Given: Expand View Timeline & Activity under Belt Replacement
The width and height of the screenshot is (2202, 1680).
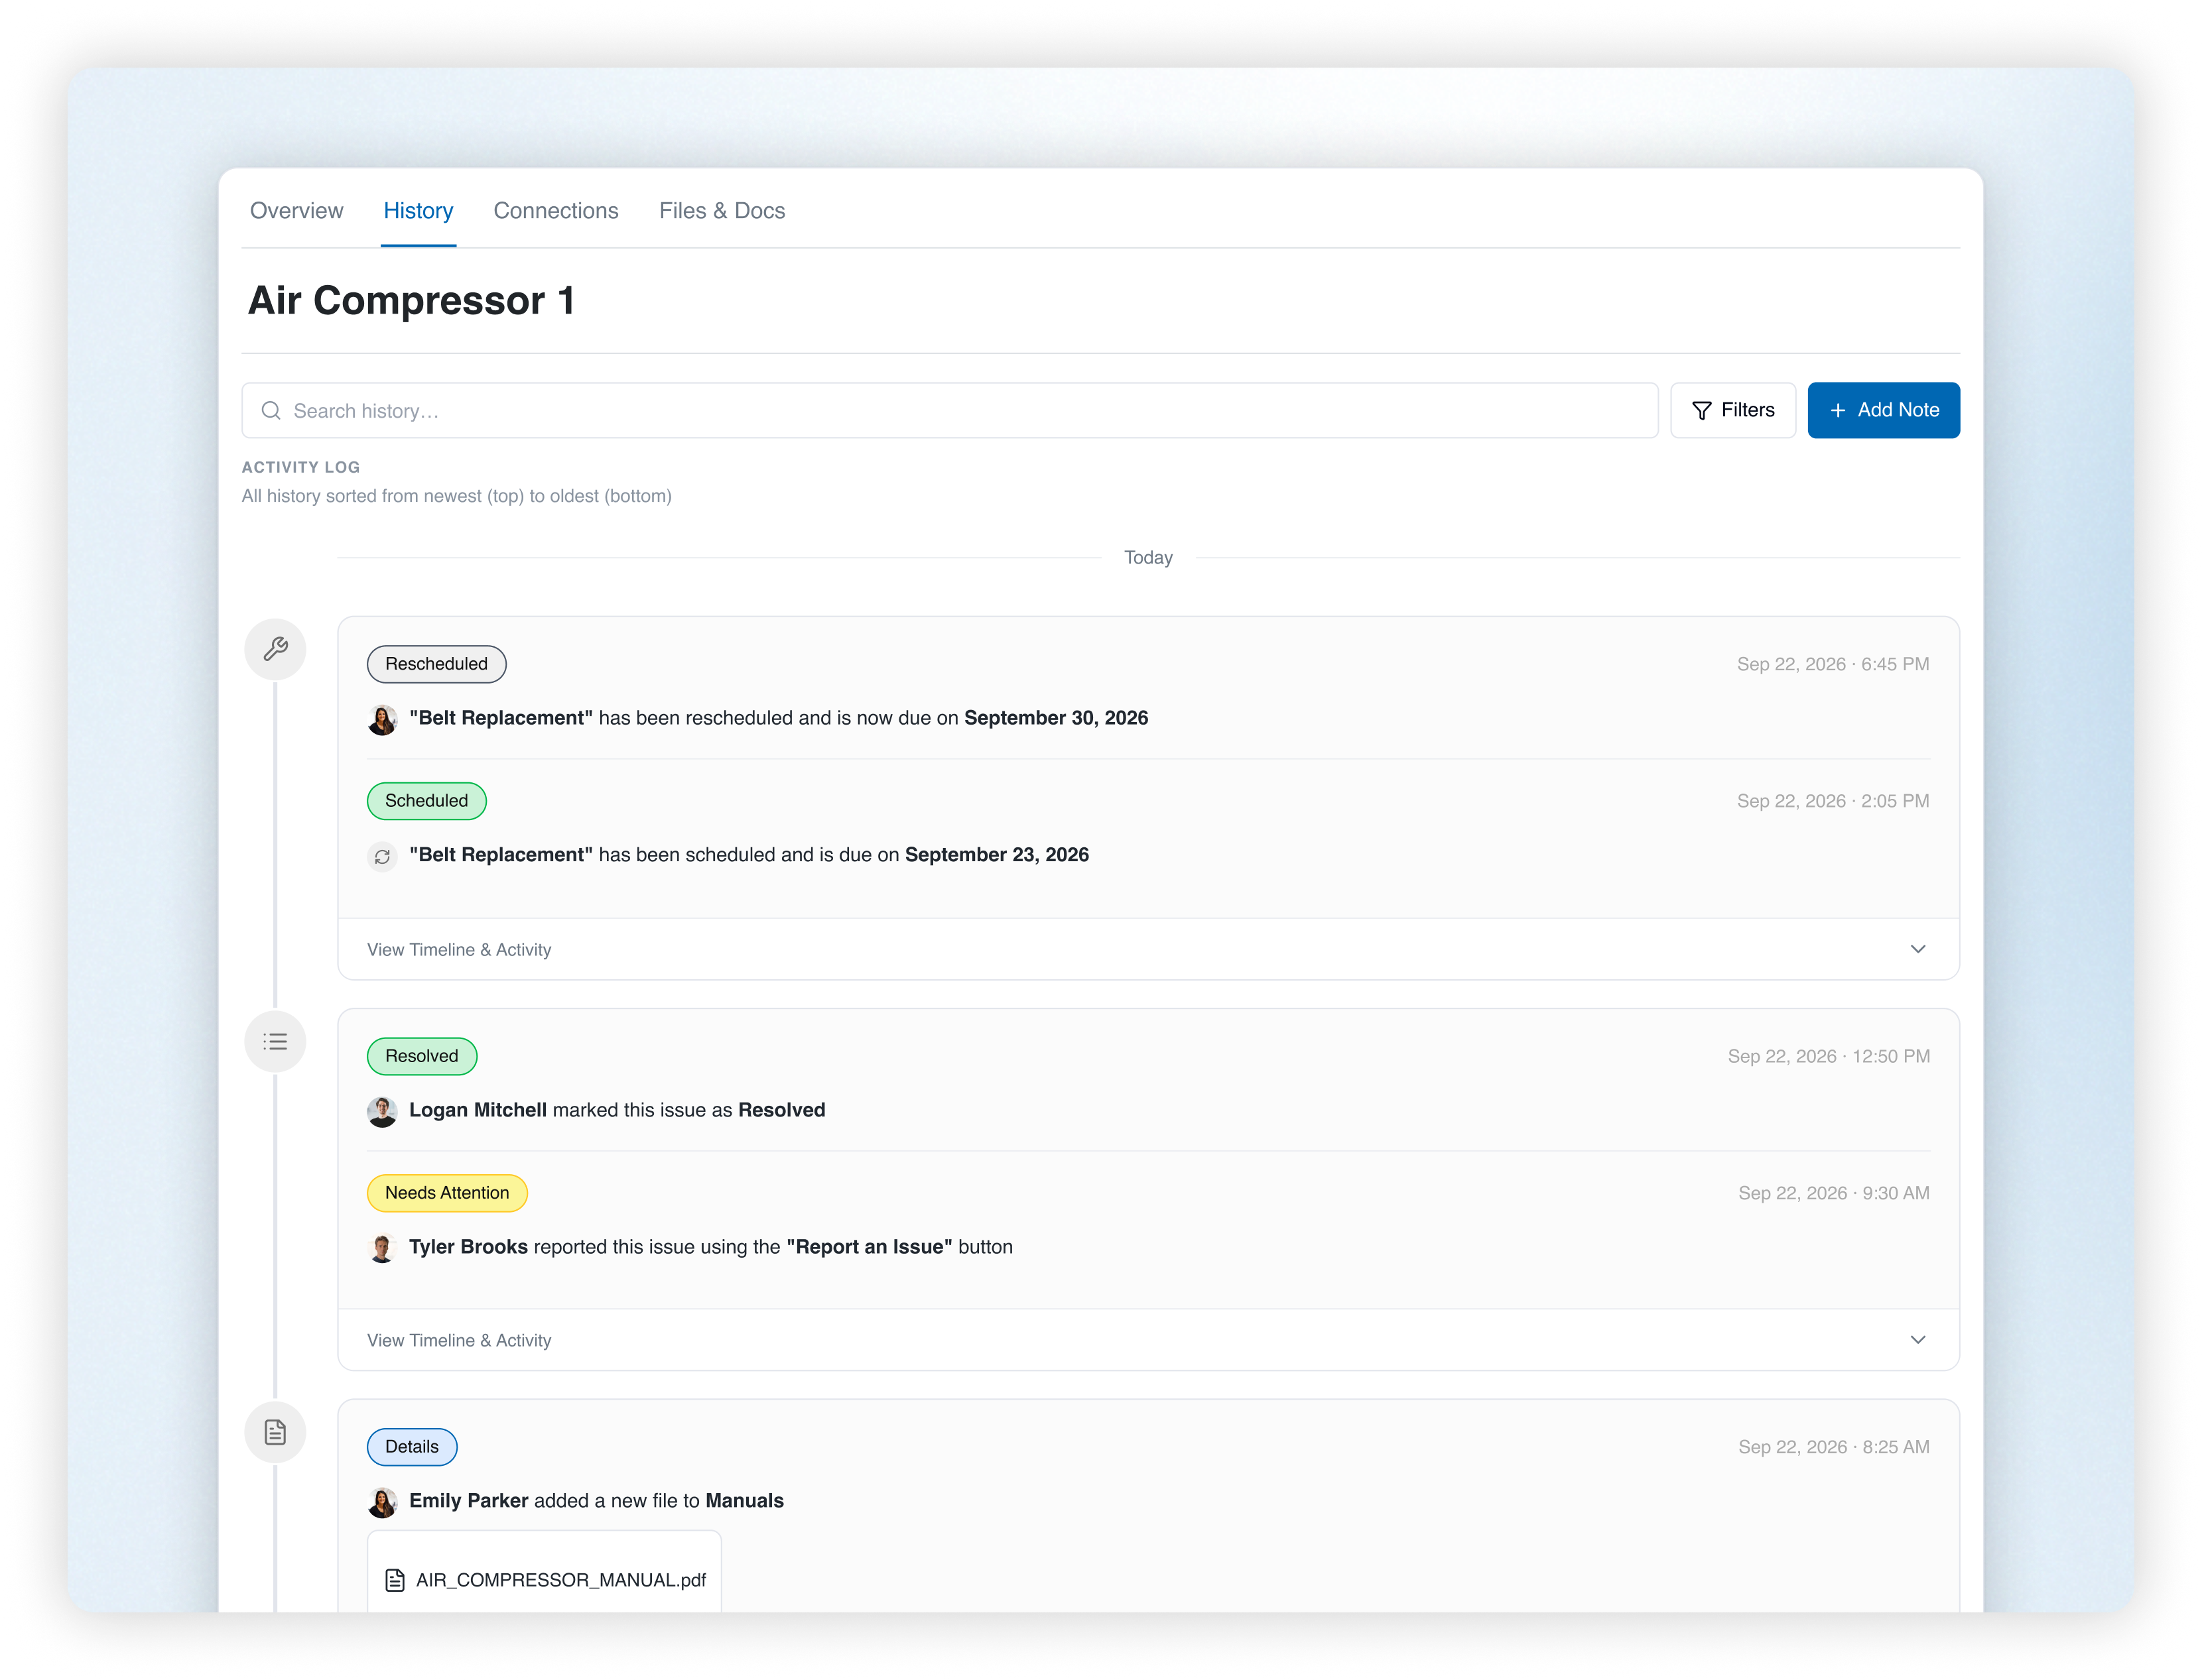Looking at the screenshot, I should pos(1149,949).
